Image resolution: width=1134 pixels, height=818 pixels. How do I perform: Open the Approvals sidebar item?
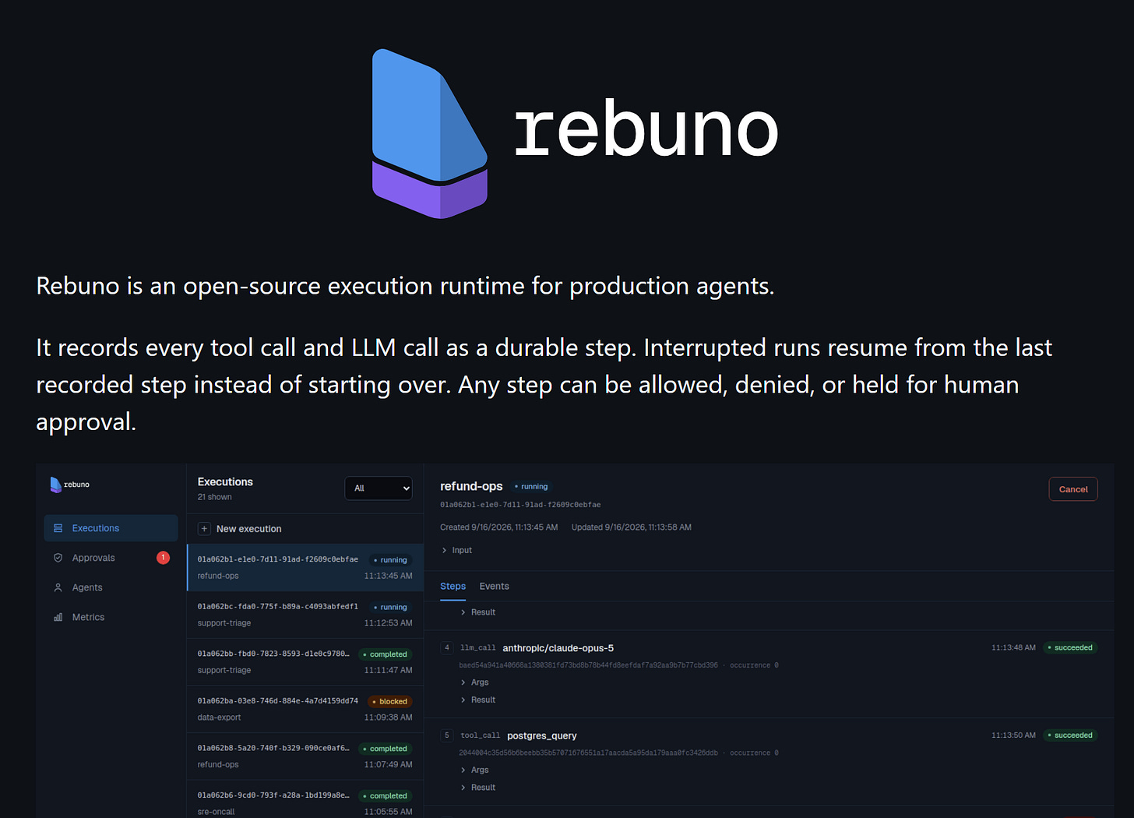click(x=111, y=558)
